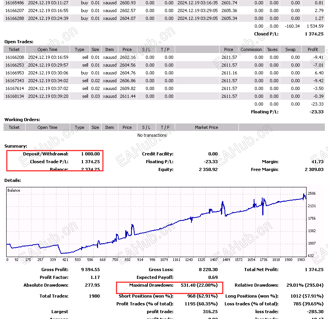This screenshot has height=319, width=328.
Task: Click the Balance label inside the chart
Action: click(14, 190)
